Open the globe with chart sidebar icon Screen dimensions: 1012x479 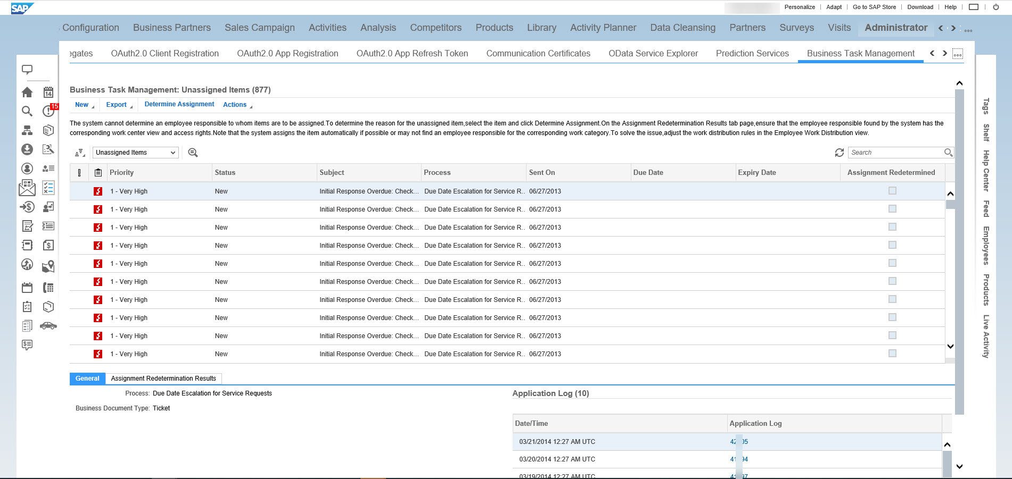27,264
